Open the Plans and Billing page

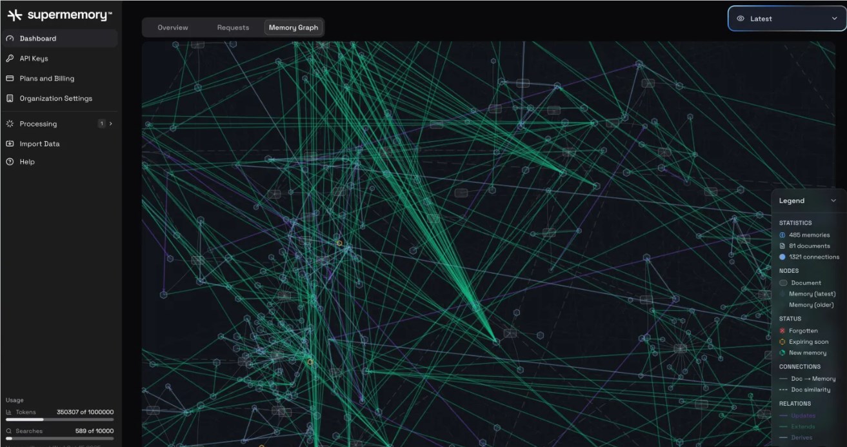[46, 79]
